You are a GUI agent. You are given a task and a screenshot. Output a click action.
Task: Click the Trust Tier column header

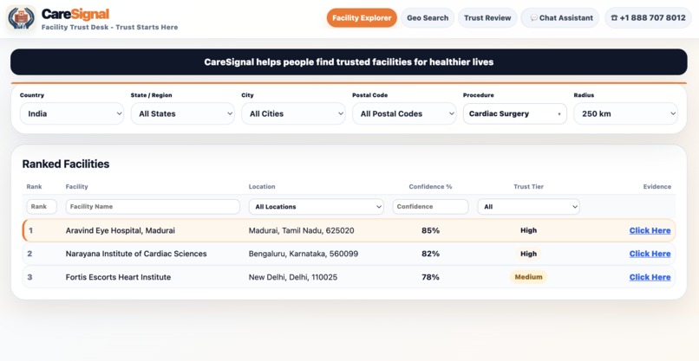[529, 186]
